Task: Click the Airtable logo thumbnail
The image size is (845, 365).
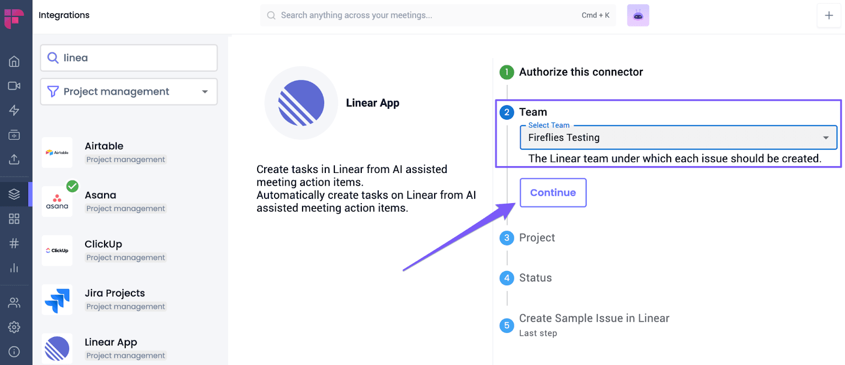Action: click(57, 152)
